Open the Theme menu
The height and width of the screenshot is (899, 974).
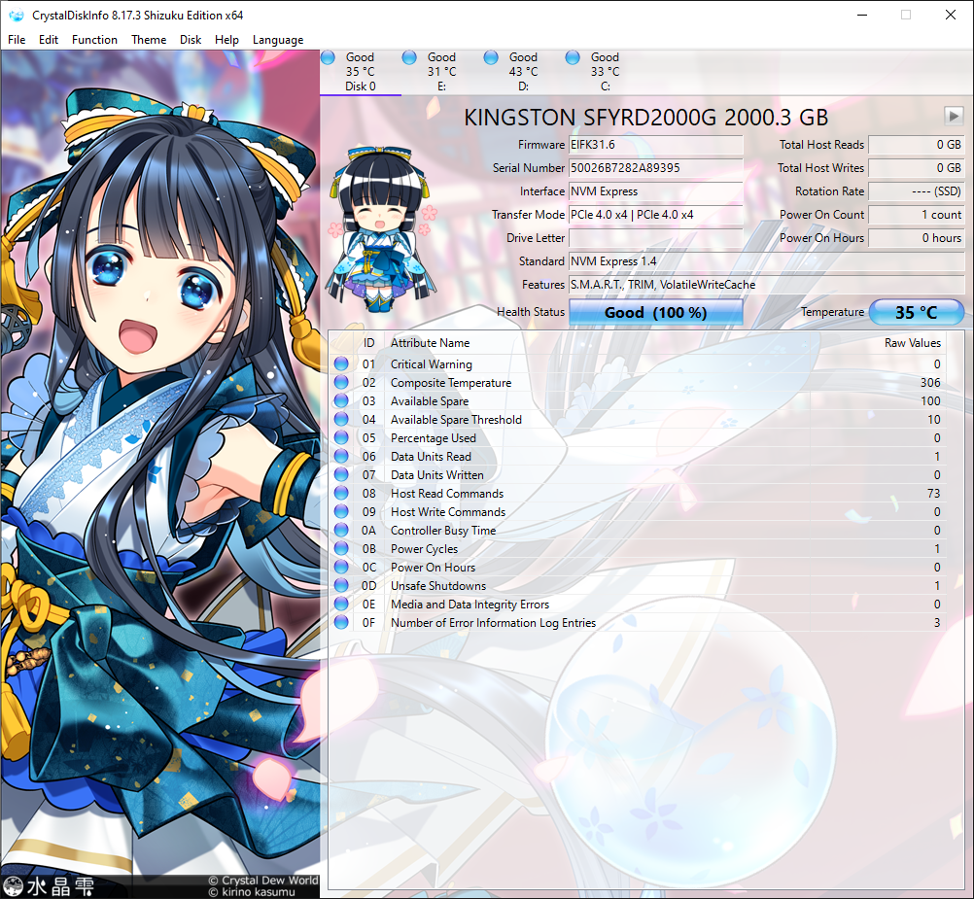pos(149,39)
